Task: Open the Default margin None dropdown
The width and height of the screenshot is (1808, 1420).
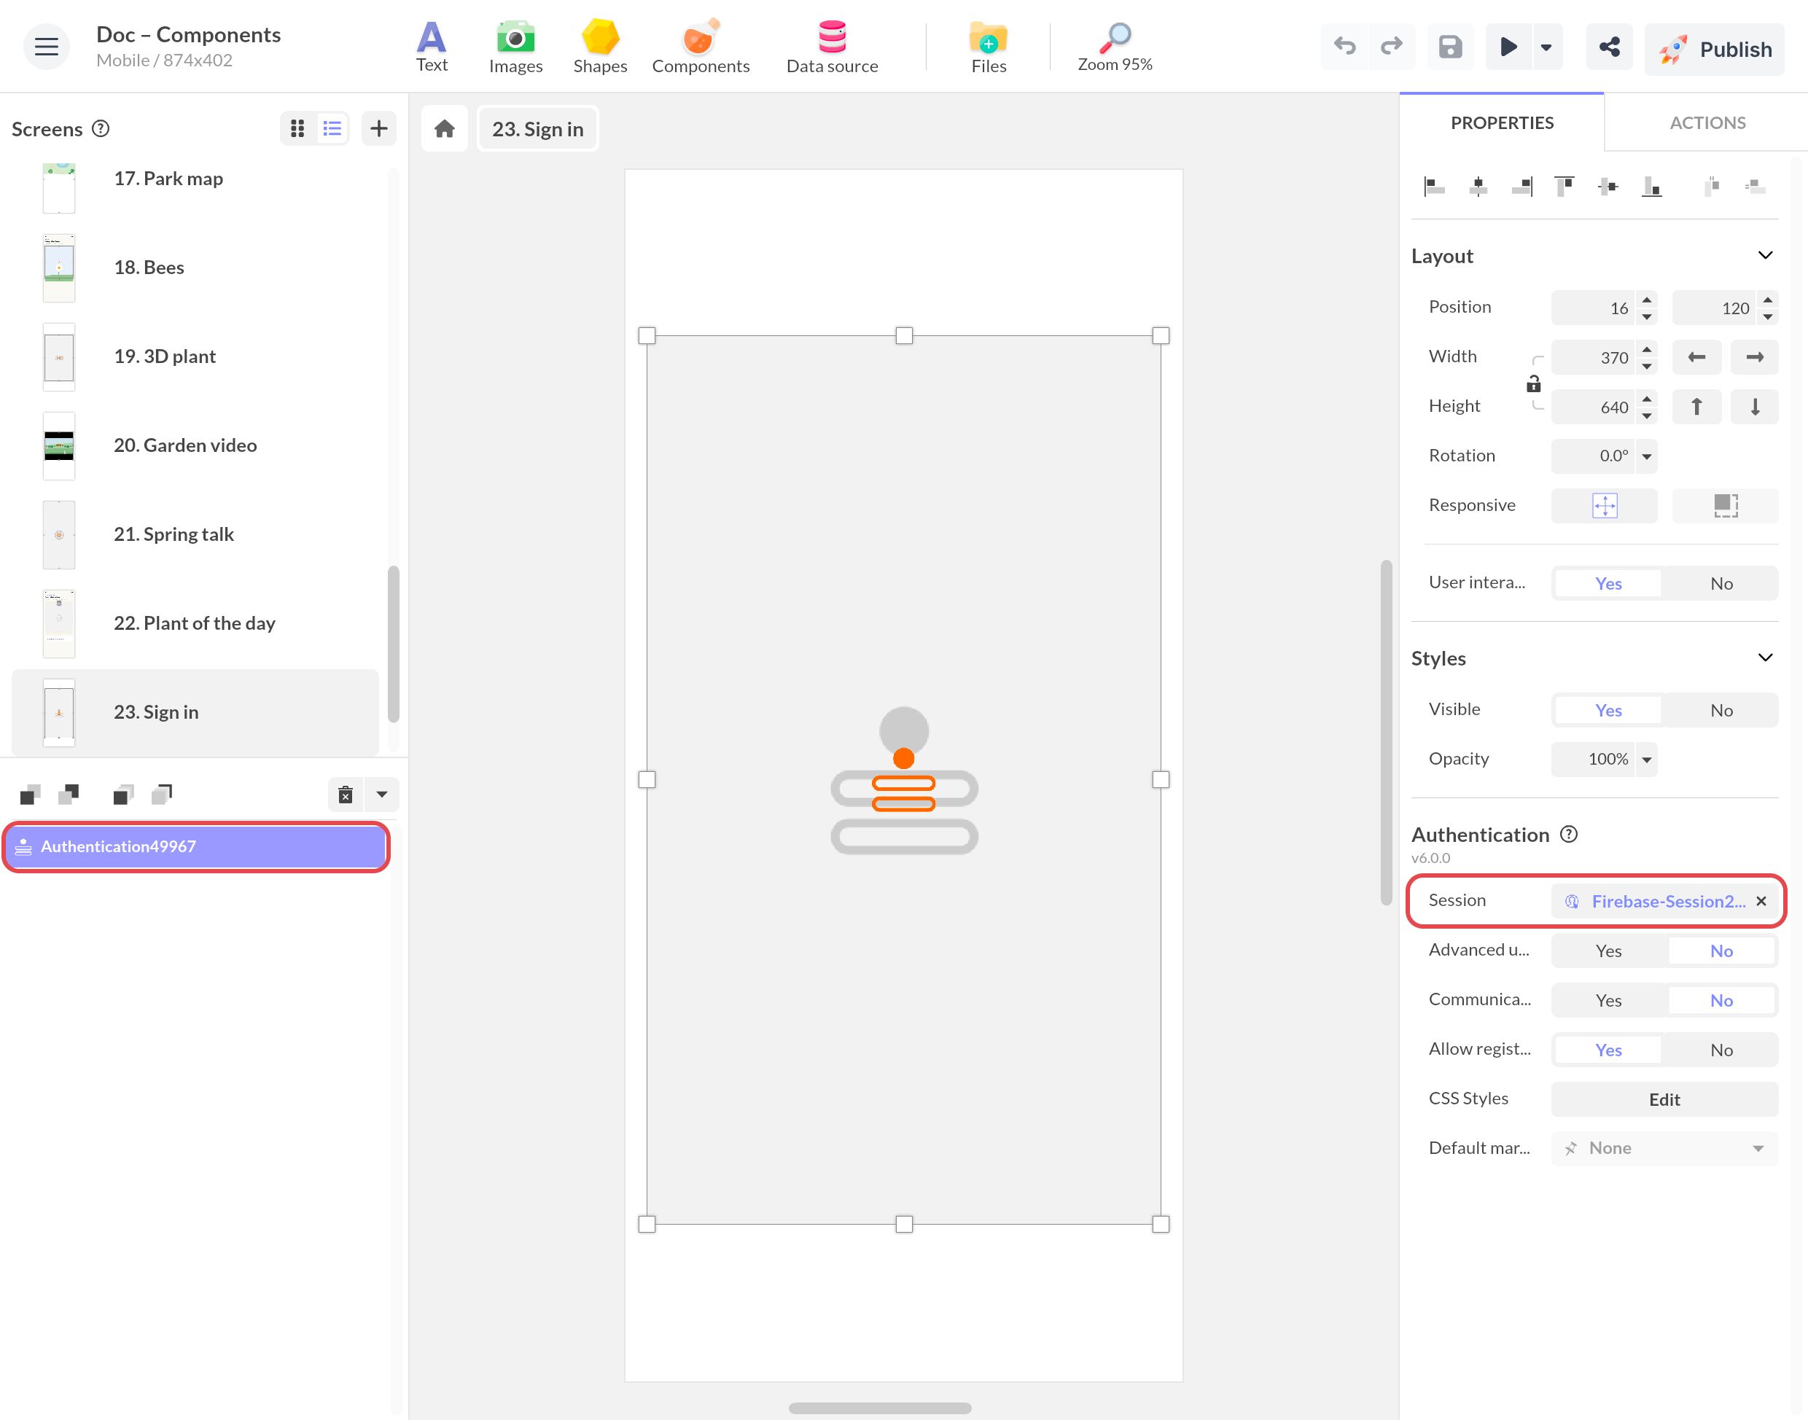Action: [x=1664, y=1148]
